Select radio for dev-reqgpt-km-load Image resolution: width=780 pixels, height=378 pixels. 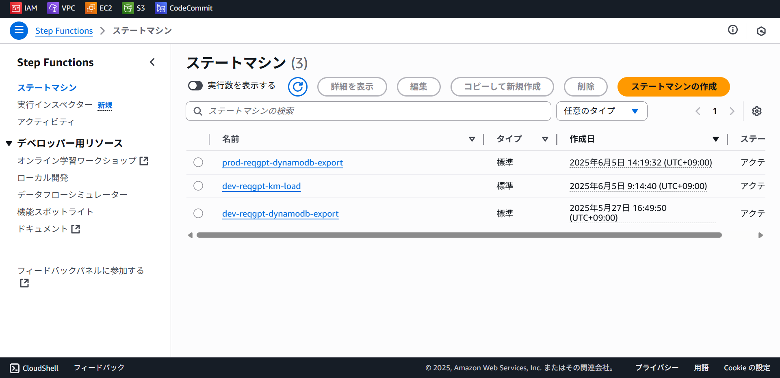click(x=198, y=186)
